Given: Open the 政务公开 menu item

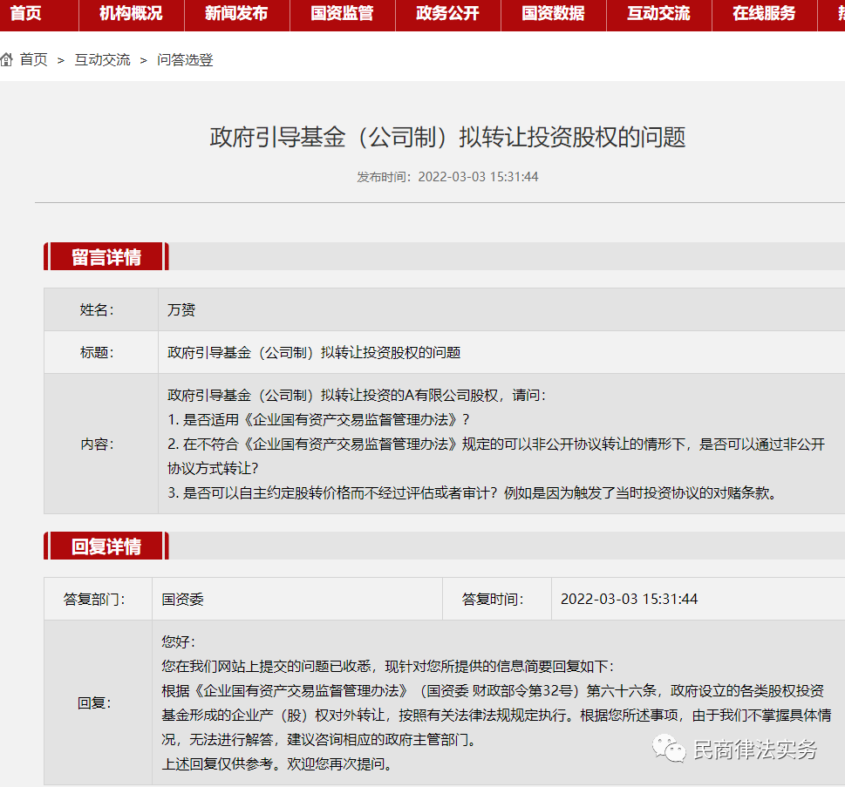Looking at the screenshot, I should 448,13.
